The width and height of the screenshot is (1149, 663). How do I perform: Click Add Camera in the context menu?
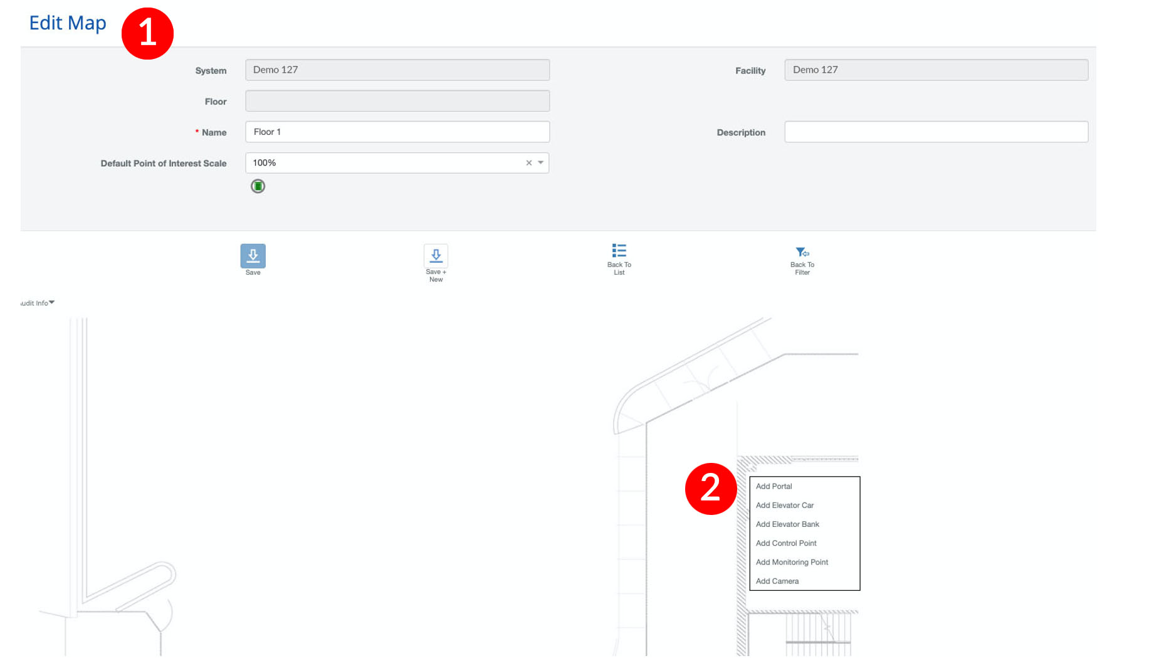tap(777, 581)
